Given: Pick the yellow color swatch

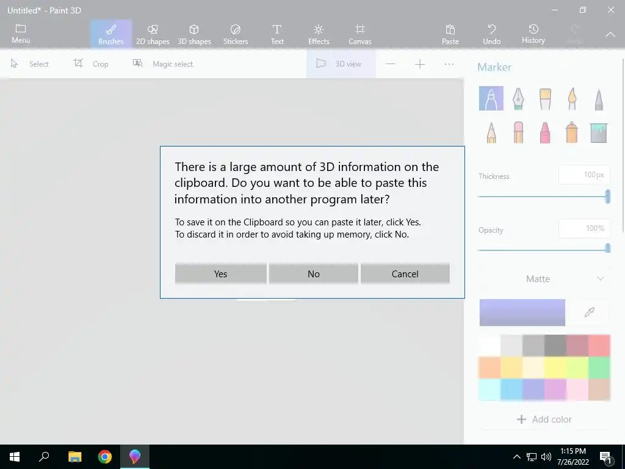Looking at the screenshot, I should pyautogui.click(x=555, y=367).
